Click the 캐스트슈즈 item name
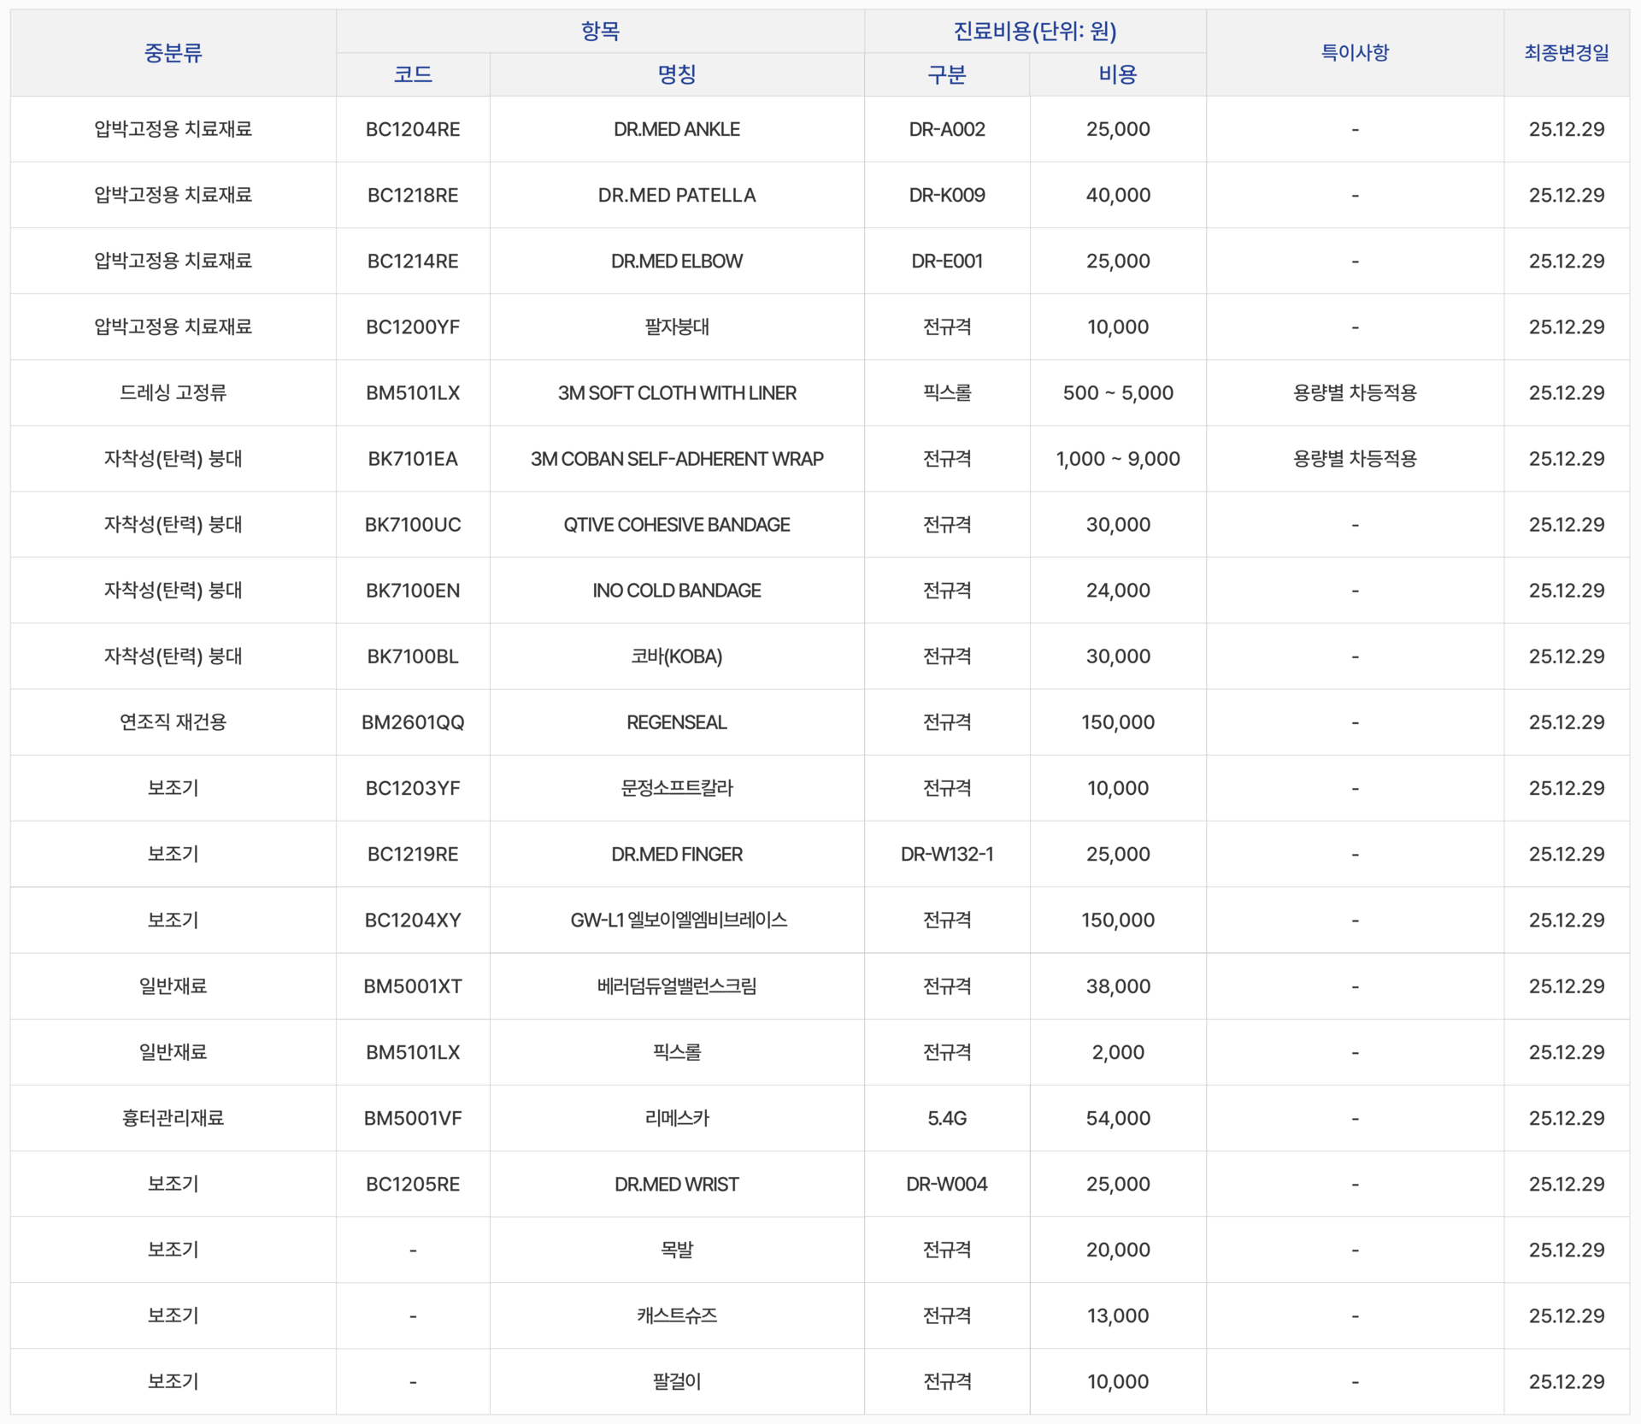The image size is (1641, 1424). pyautogui.click(x=676, y=1315)
